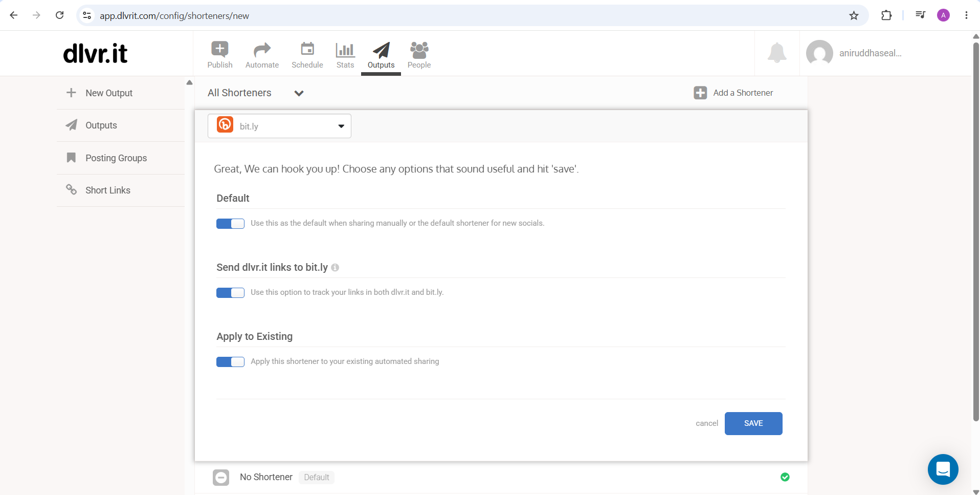Click the user profile avatar
The width and height of the screenshot is (980, 495).
[x=819, y=53]
